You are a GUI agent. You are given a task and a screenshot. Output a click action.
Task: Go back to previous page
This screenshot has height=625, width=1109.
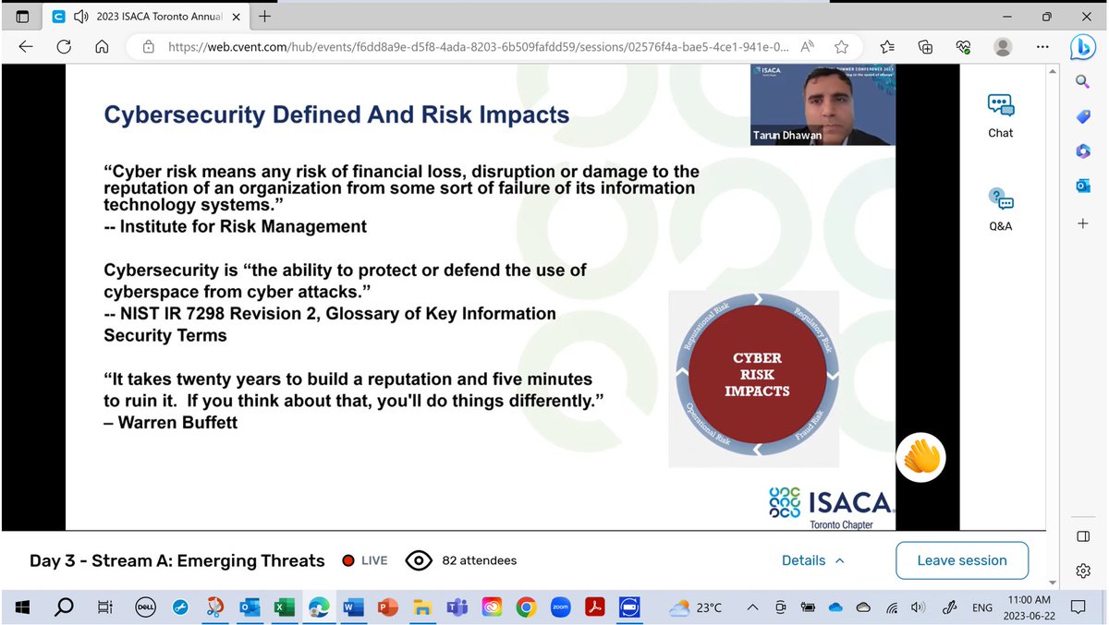coord(25,46)
